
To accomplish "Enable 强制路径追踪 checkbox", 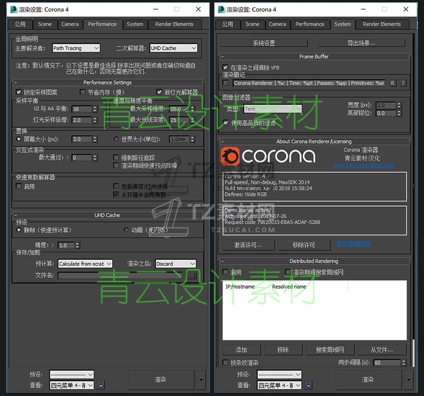I will click(116, 157).
